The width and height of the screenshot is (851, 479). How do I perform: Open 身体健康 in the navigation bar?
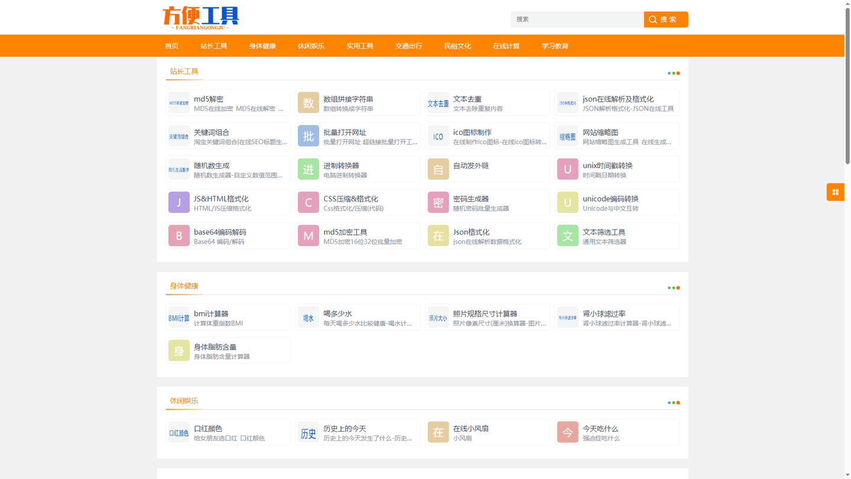[x=262, y=46]
